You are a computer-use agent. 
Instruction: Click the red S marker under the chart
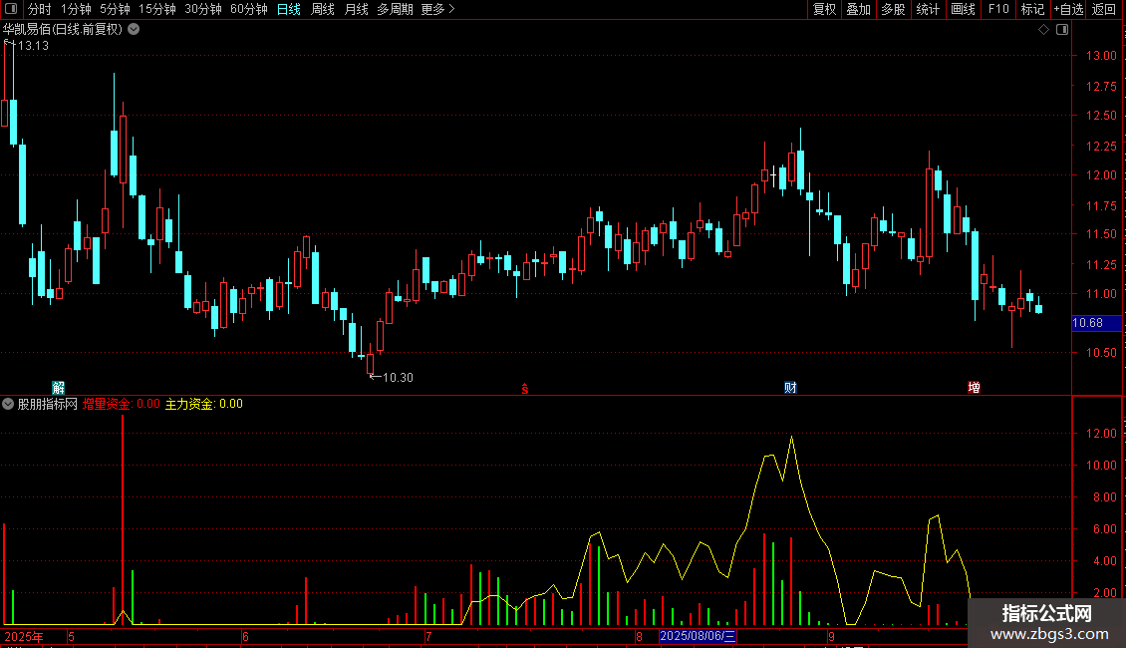[525, 389]
